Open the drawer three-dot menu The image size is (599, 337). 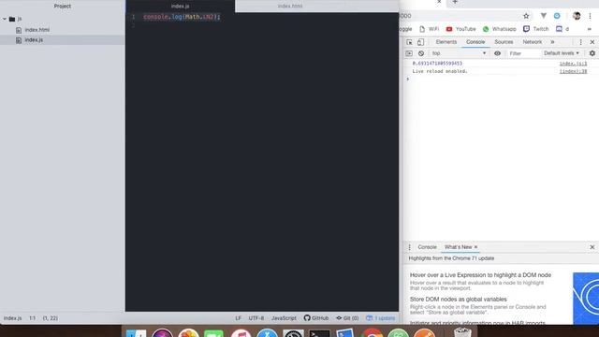click(x=409, y=247)
